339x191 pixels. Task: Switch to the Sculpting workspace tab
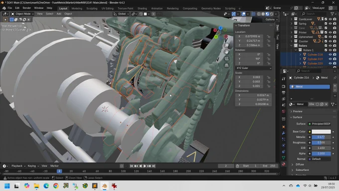click(x=92, y=8)
